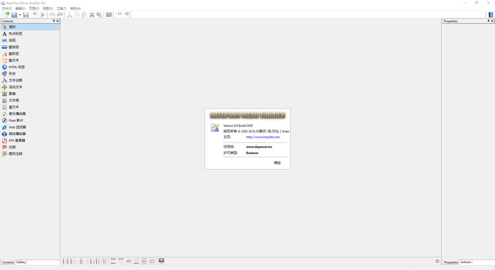The height and width of the screenshot is (270, 495).
Task: Close the Controls panel
Action: 57,21
